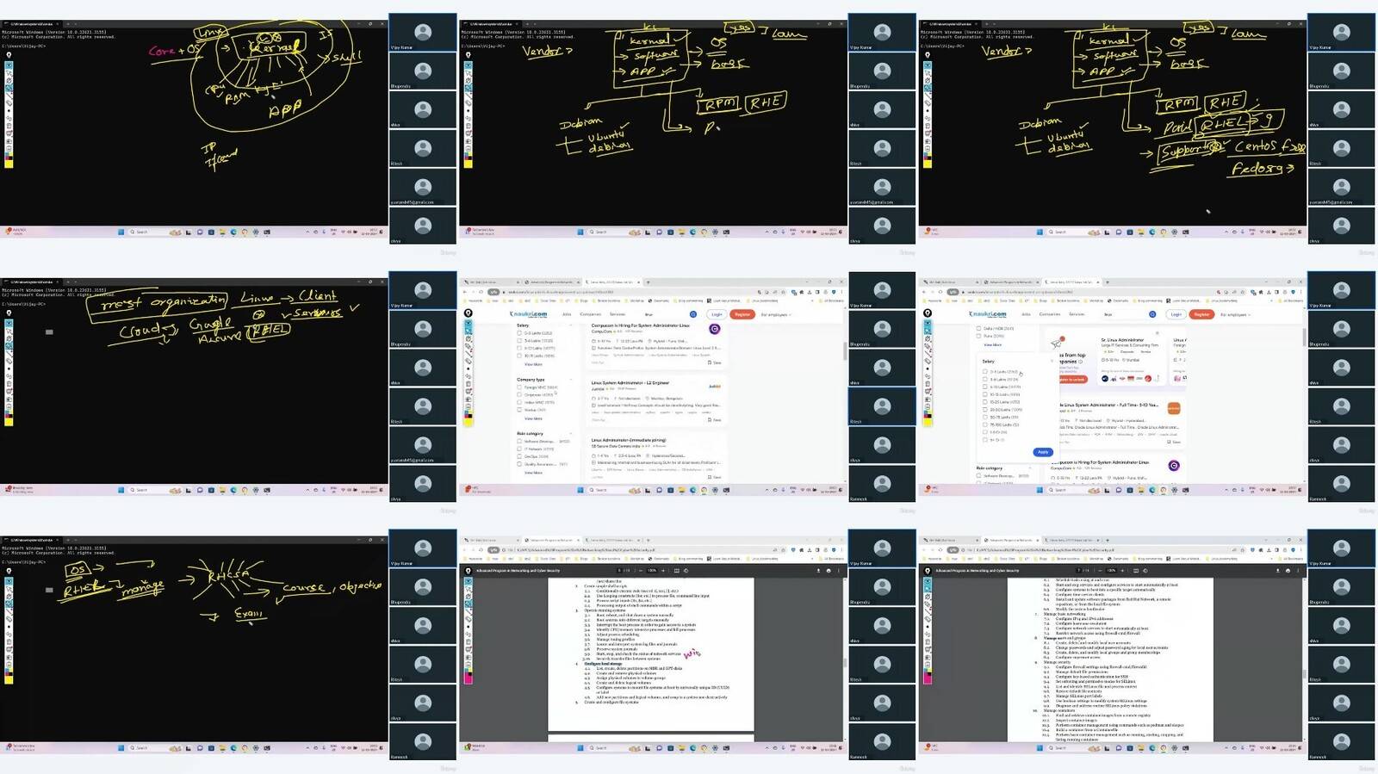Click Register button on naukri page showing Salary popup
The height and width of the screenshot is (774, 1378).
tap(1202, 314)
